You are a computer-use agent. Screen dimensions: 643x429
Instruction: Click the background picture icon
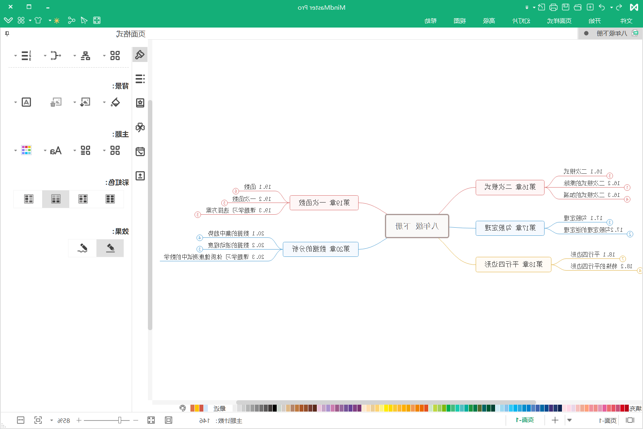coord(85,102)
